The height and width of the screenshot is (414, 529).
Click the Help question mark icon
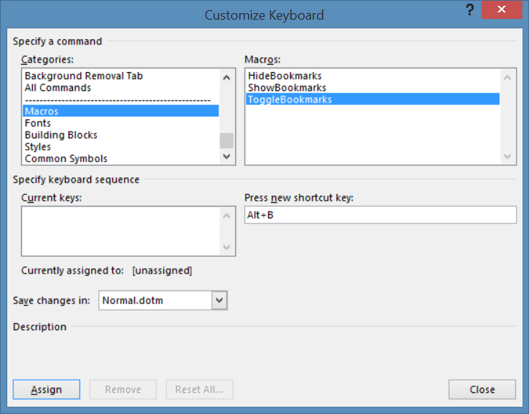(469, 11)
